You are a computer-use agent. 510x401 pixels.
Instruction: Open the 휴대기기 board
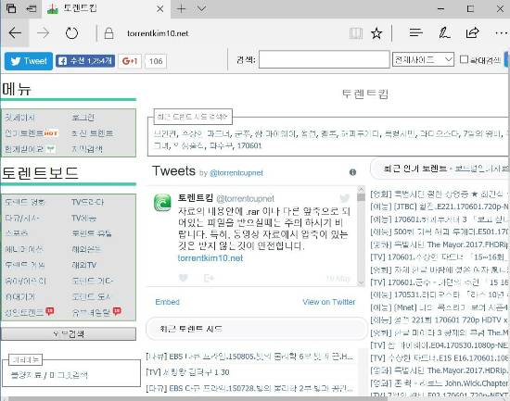coord(19,296)
